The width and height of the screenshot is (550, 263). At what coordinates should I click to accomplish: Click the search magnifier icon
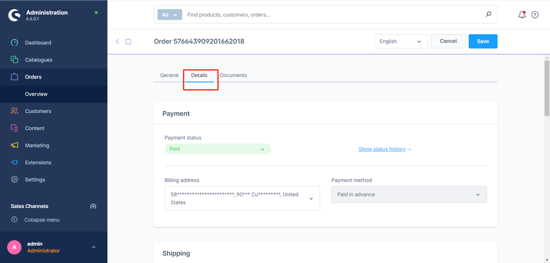tap(489, 15)
